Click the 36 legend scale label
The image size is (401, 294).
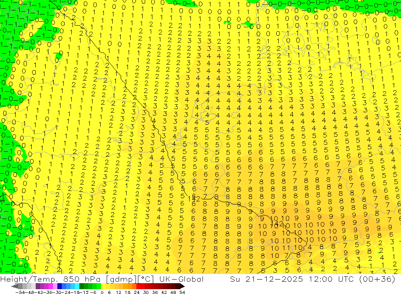155,292
